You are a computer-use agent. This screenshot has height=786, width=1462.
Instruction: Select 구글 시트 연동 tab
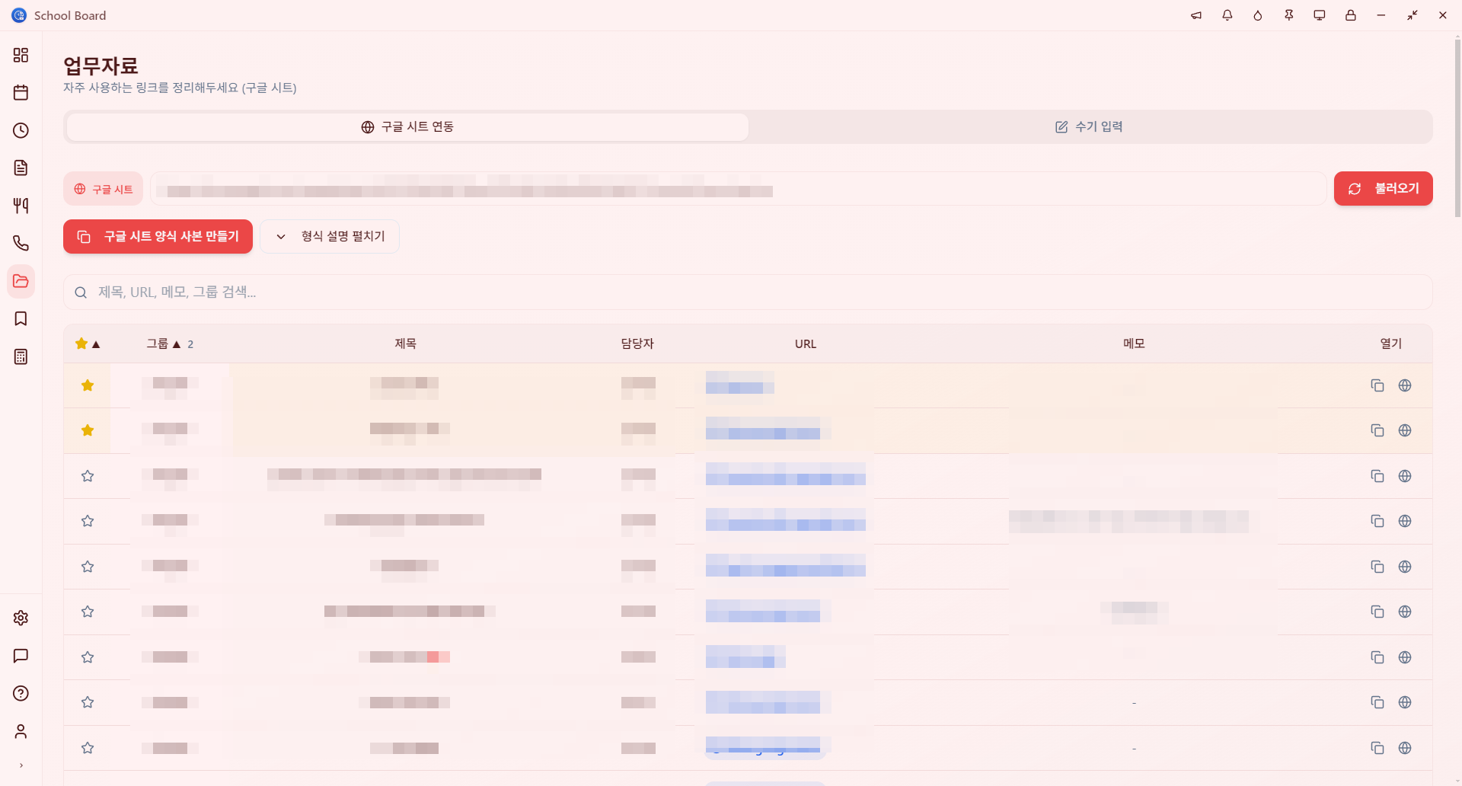pos(407,126)
